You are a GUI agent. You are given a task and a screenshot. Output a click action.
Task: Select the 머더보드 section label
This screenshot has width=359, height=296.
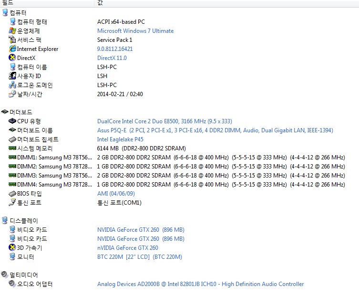(x=21, y=112)
